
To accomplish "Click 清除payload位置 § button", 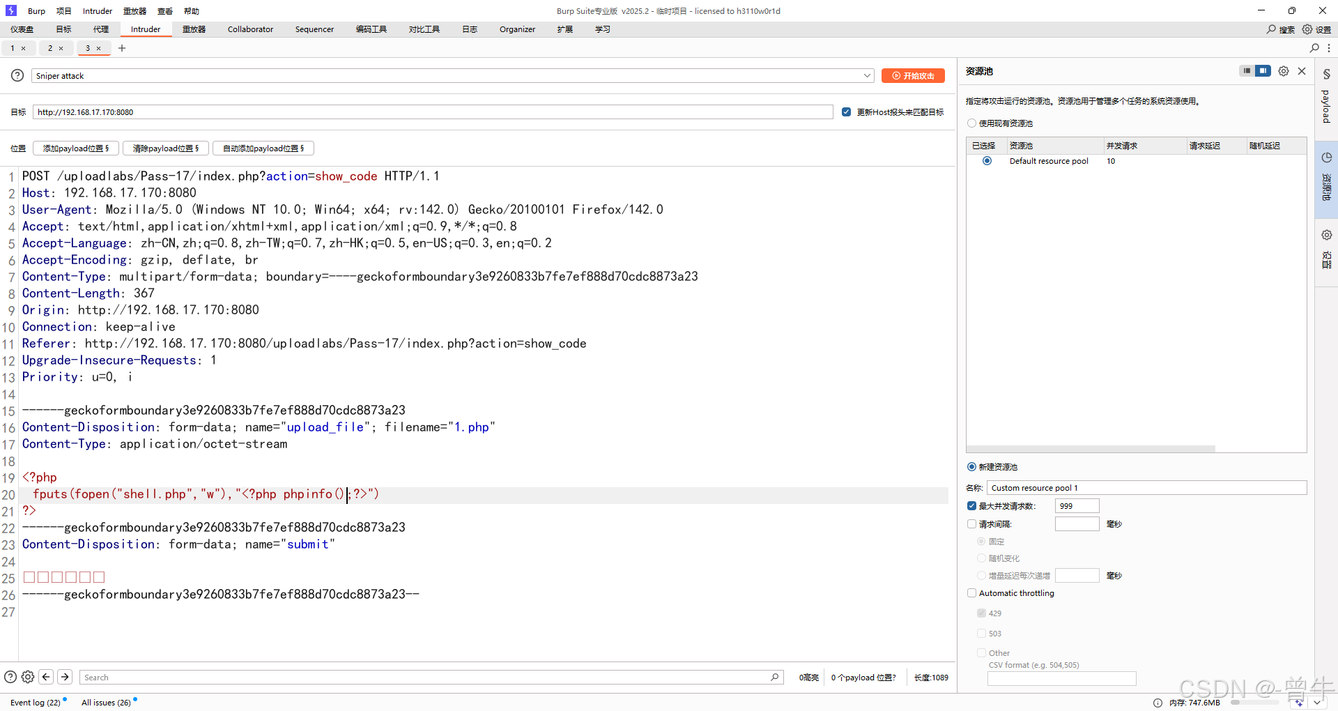I will [x=166, y=148].
